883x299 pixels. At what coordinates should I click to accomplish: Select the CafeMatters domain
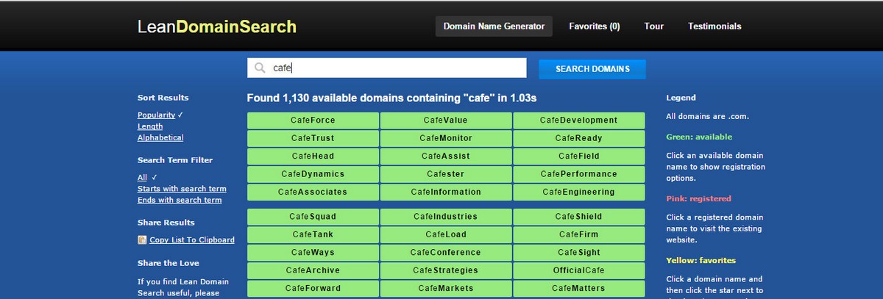579,288
